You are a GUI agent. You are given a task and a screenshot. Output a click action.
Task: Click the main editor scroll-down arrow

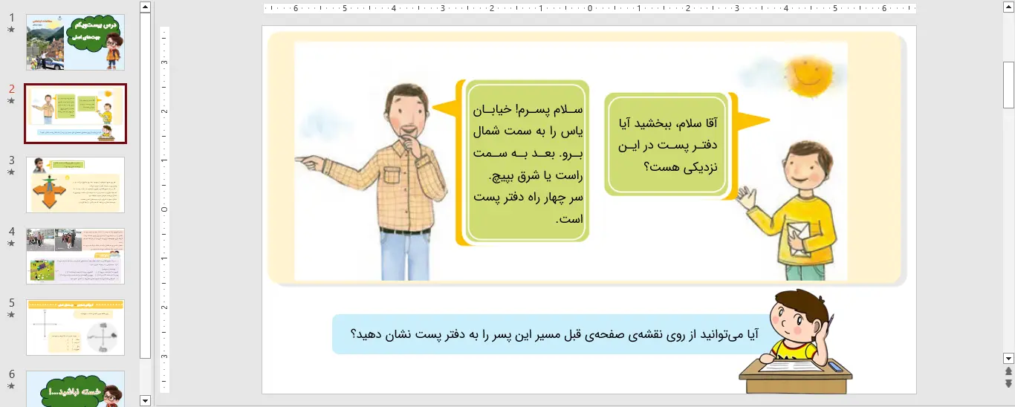click(x=1008, y=358)
